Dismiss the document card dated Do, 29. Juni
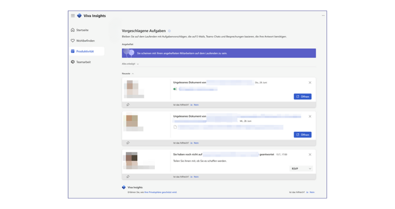 point(310,83)
